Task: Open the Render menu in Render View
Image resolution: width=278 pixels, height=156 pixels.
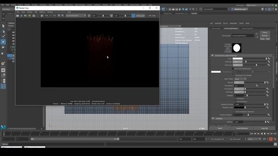Action: pyautogui.click(x=30, y=12)
